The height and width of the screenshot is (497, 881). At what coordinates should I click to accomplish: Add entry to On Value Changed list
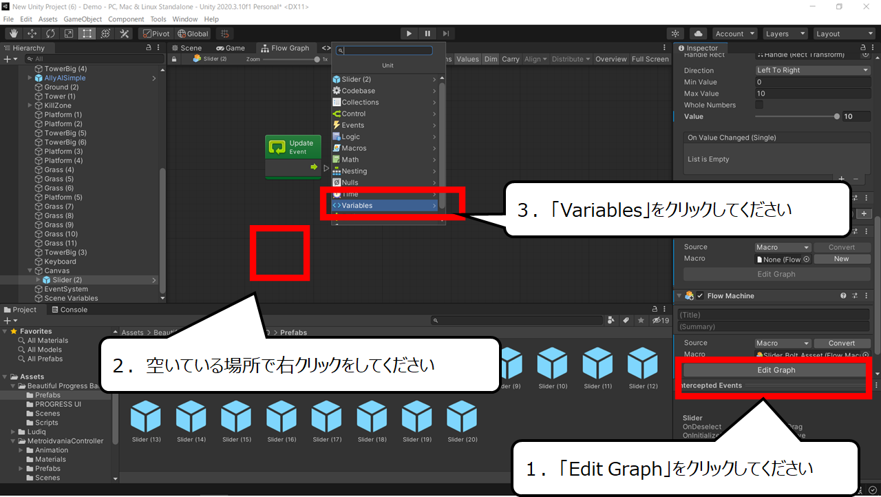tap(841, 179)
